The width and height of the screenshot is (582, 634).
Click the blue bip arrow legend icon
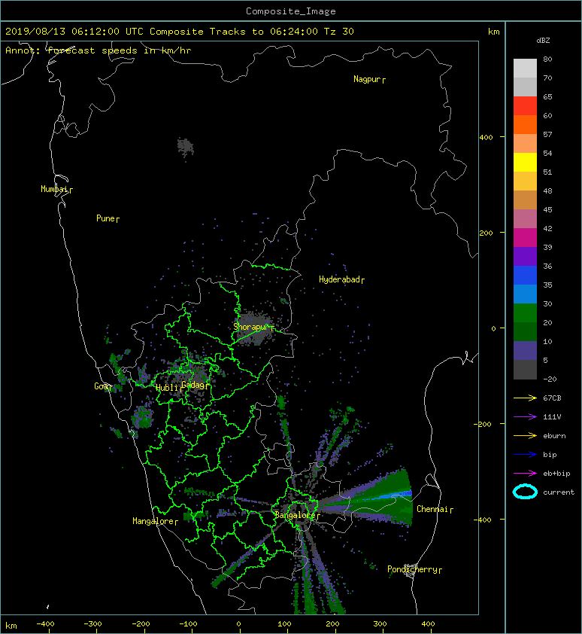click(525, 455)
